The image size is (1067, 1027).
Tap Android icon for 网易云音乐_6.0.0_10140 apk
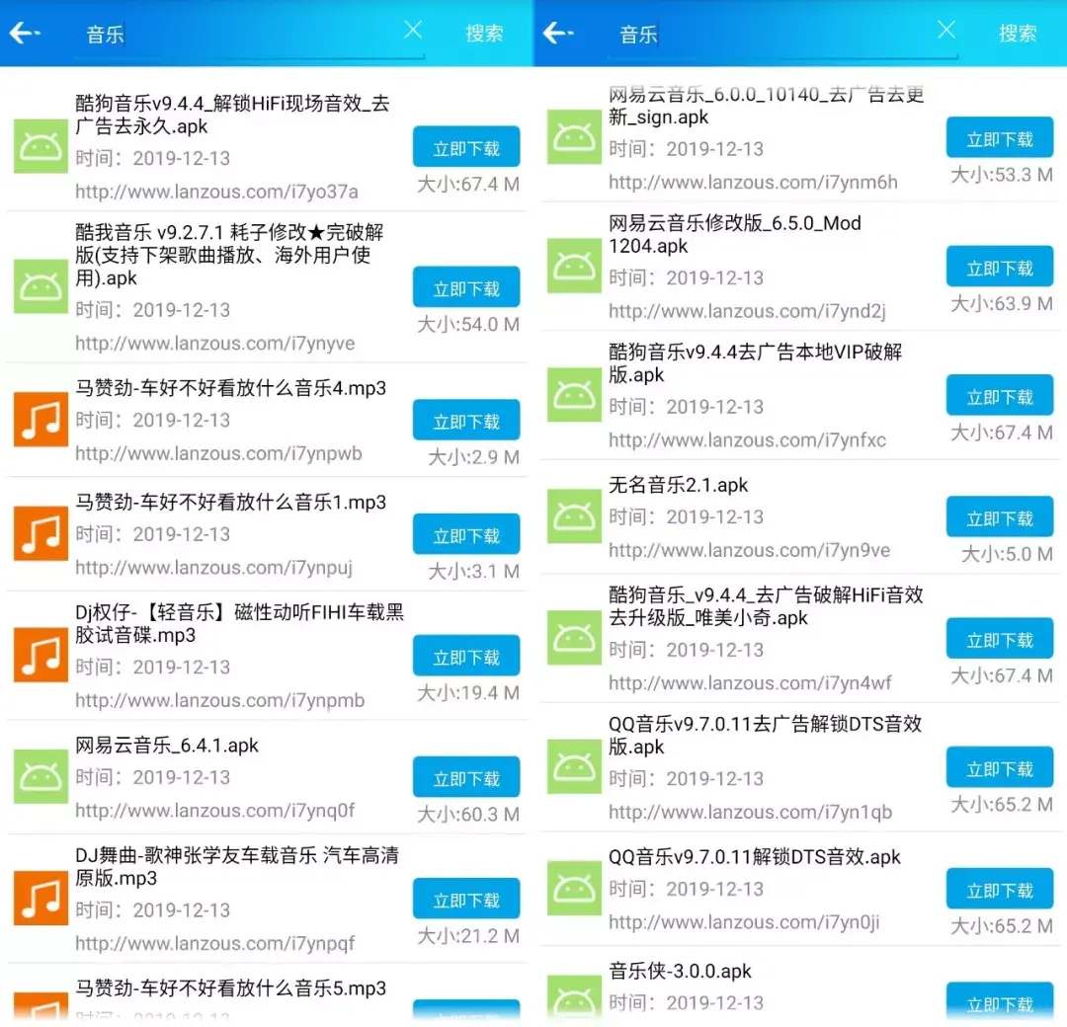pos(574,137)
